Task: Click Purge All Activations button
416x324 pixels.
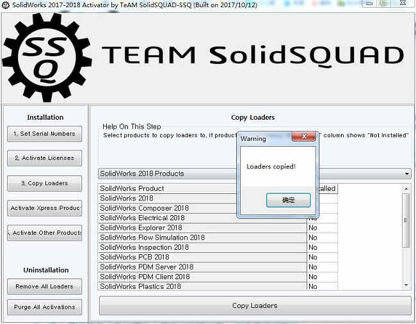Action: (44, 307)
